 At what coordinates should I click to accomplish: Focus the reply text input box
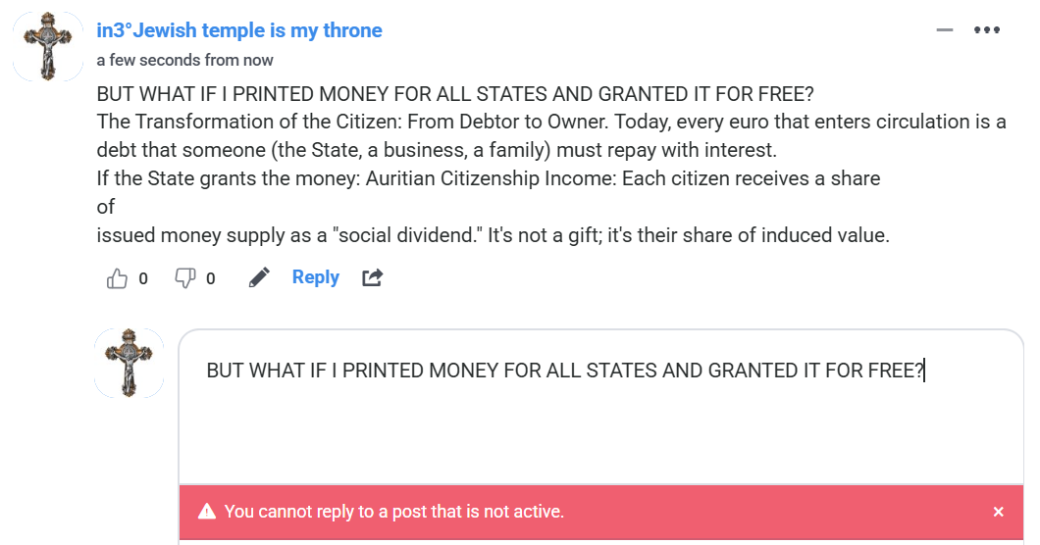(600, 421)
